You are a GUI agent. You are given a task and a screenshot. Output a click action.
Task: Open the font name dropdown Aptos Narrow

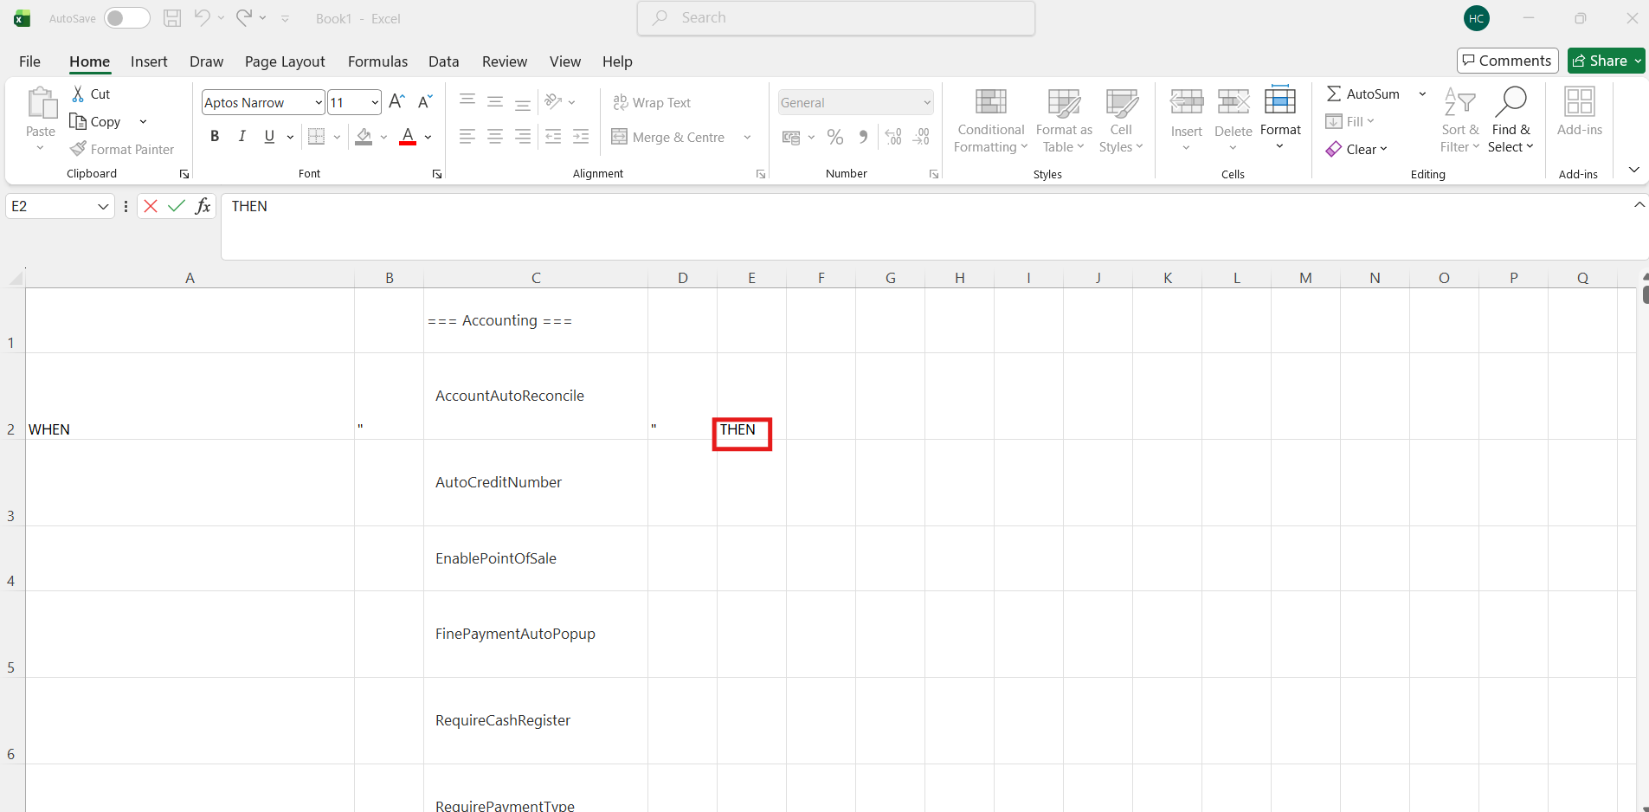(319, 102)
